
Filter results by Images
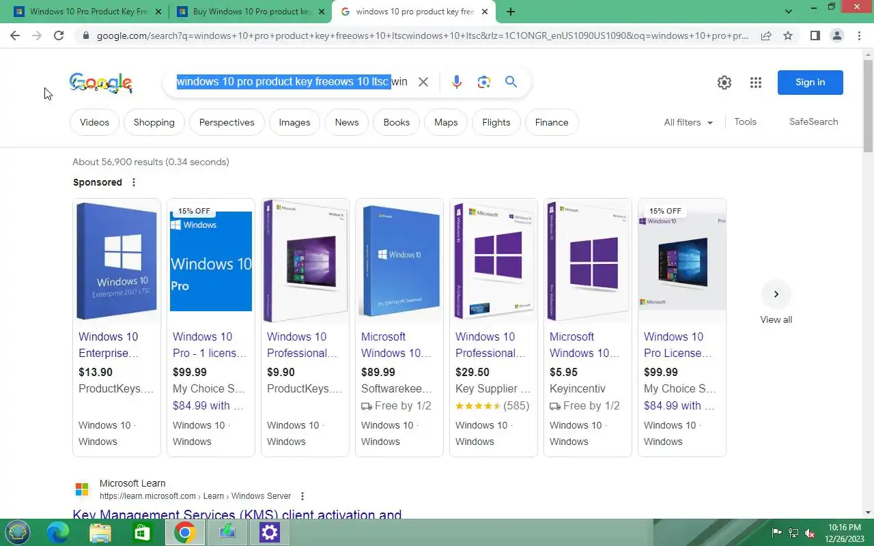(294, 122)
